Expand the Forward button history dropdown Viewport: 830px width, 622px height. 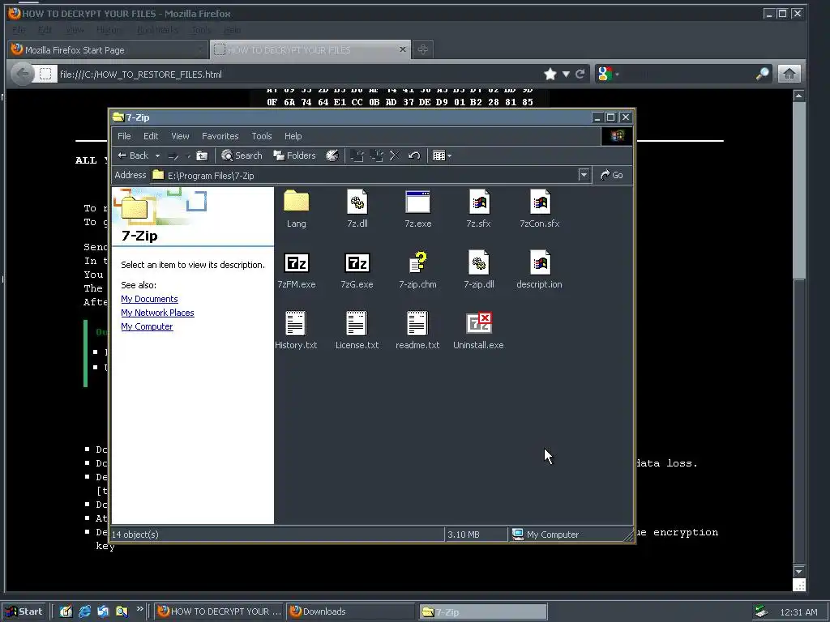pos(188,156)
